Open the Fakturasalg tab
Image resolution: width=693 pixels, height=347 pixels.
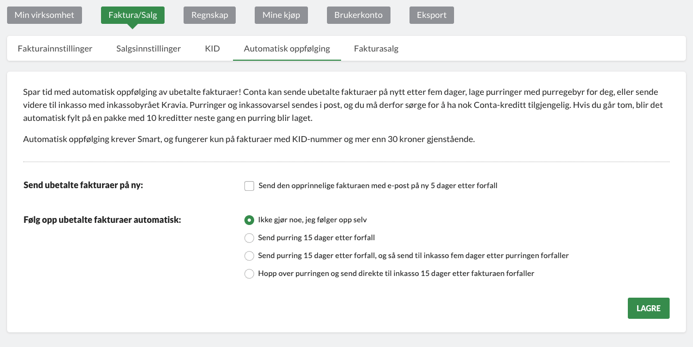(376, 48)
